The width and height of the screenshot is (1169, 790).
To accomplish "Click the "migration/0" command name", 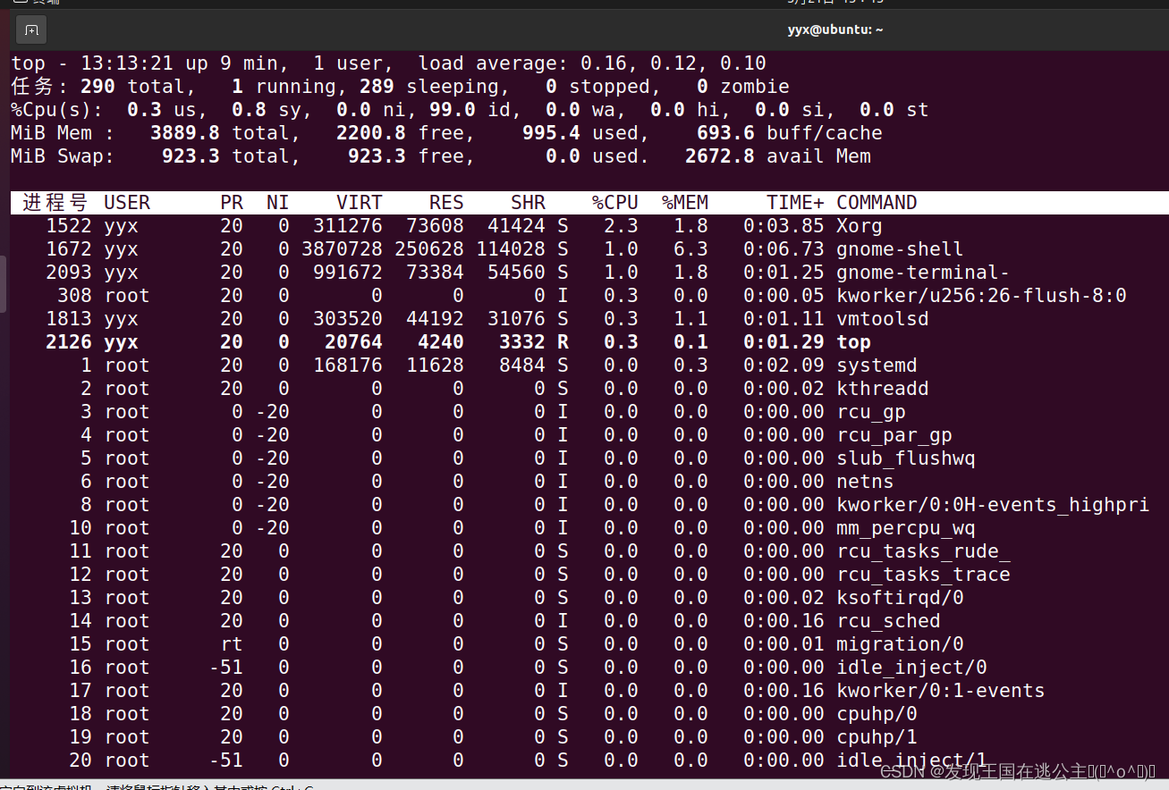I will 900,644.
